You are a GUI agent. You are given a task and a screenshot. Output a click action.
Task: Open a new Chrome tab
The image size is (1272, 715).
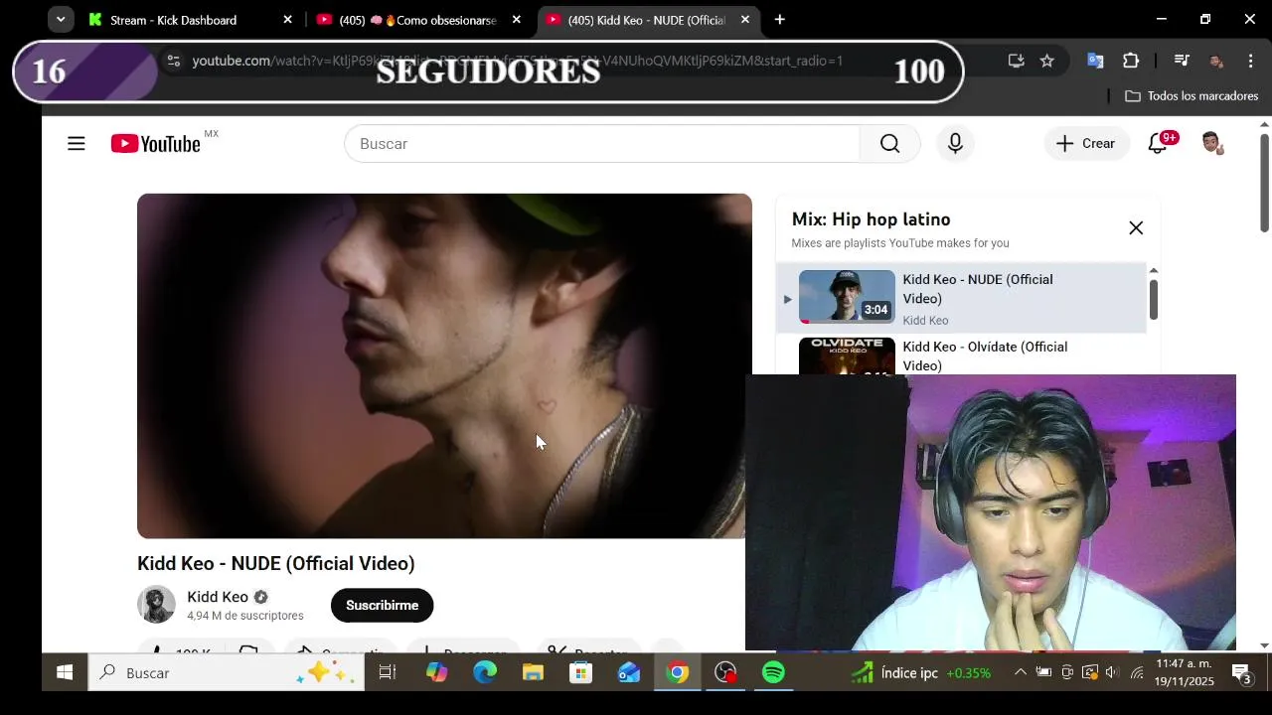click(780, 20)
